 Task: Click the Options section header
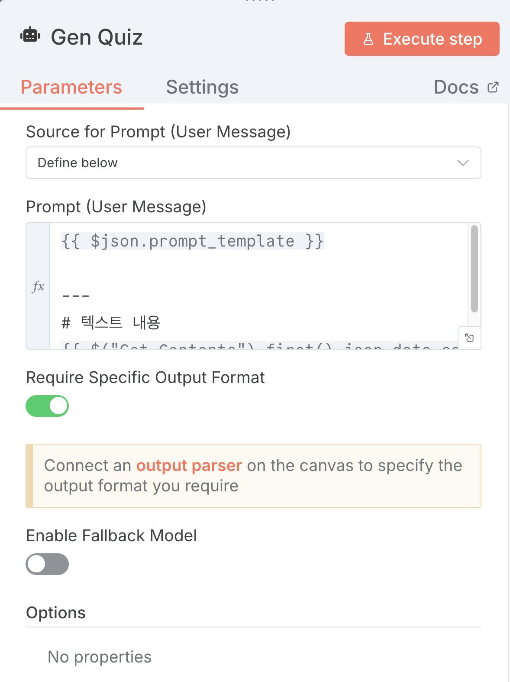(56, 613)
